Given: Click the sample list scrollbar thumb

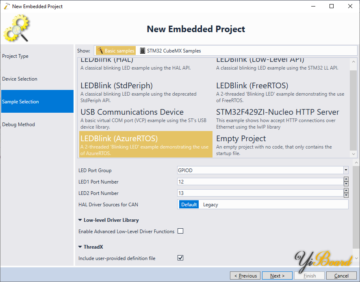Looking at the screenshot, I should (353, 110).
